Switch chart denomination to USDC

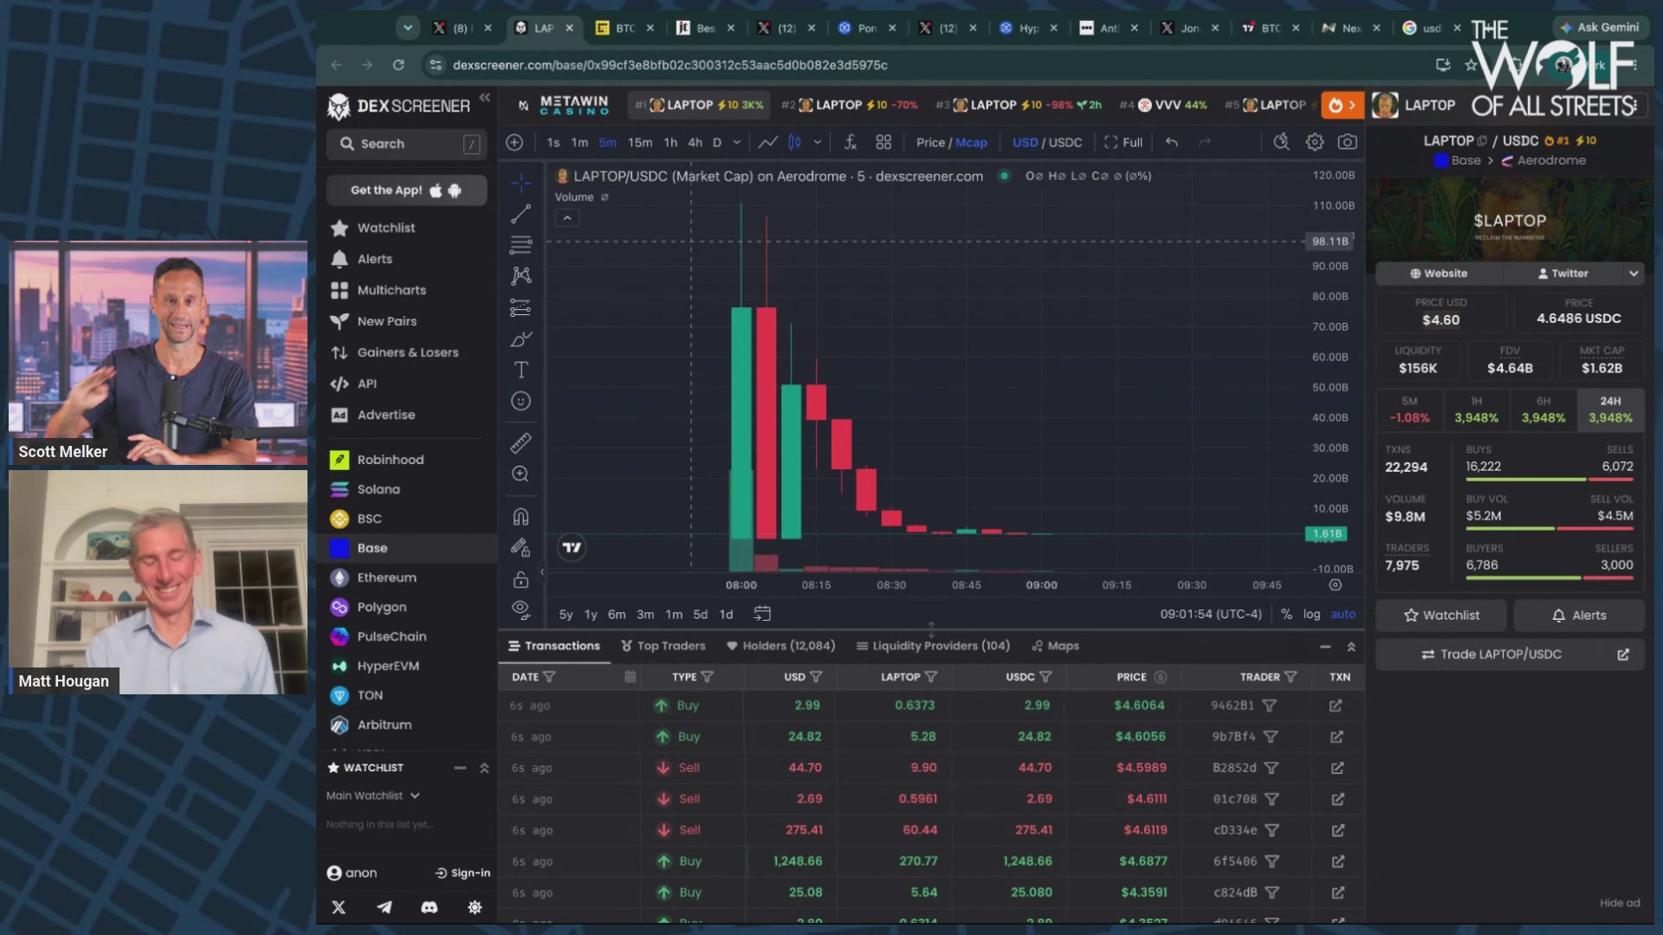pos(1065,143)
